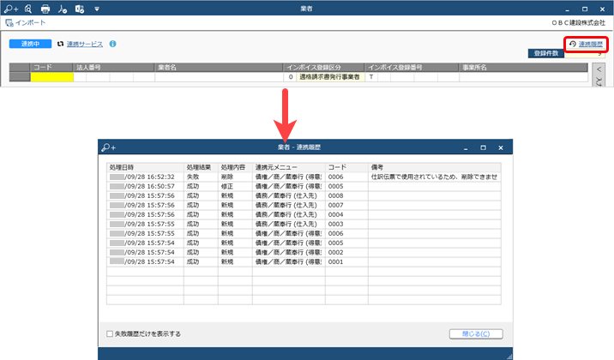Minimize the 業者 - 連携履歴 window
614x360 pixels.
pos(466,148)
